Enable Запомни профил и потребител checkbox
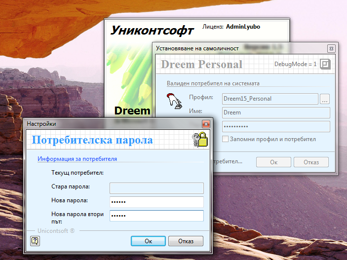 (x=225, y=139)
